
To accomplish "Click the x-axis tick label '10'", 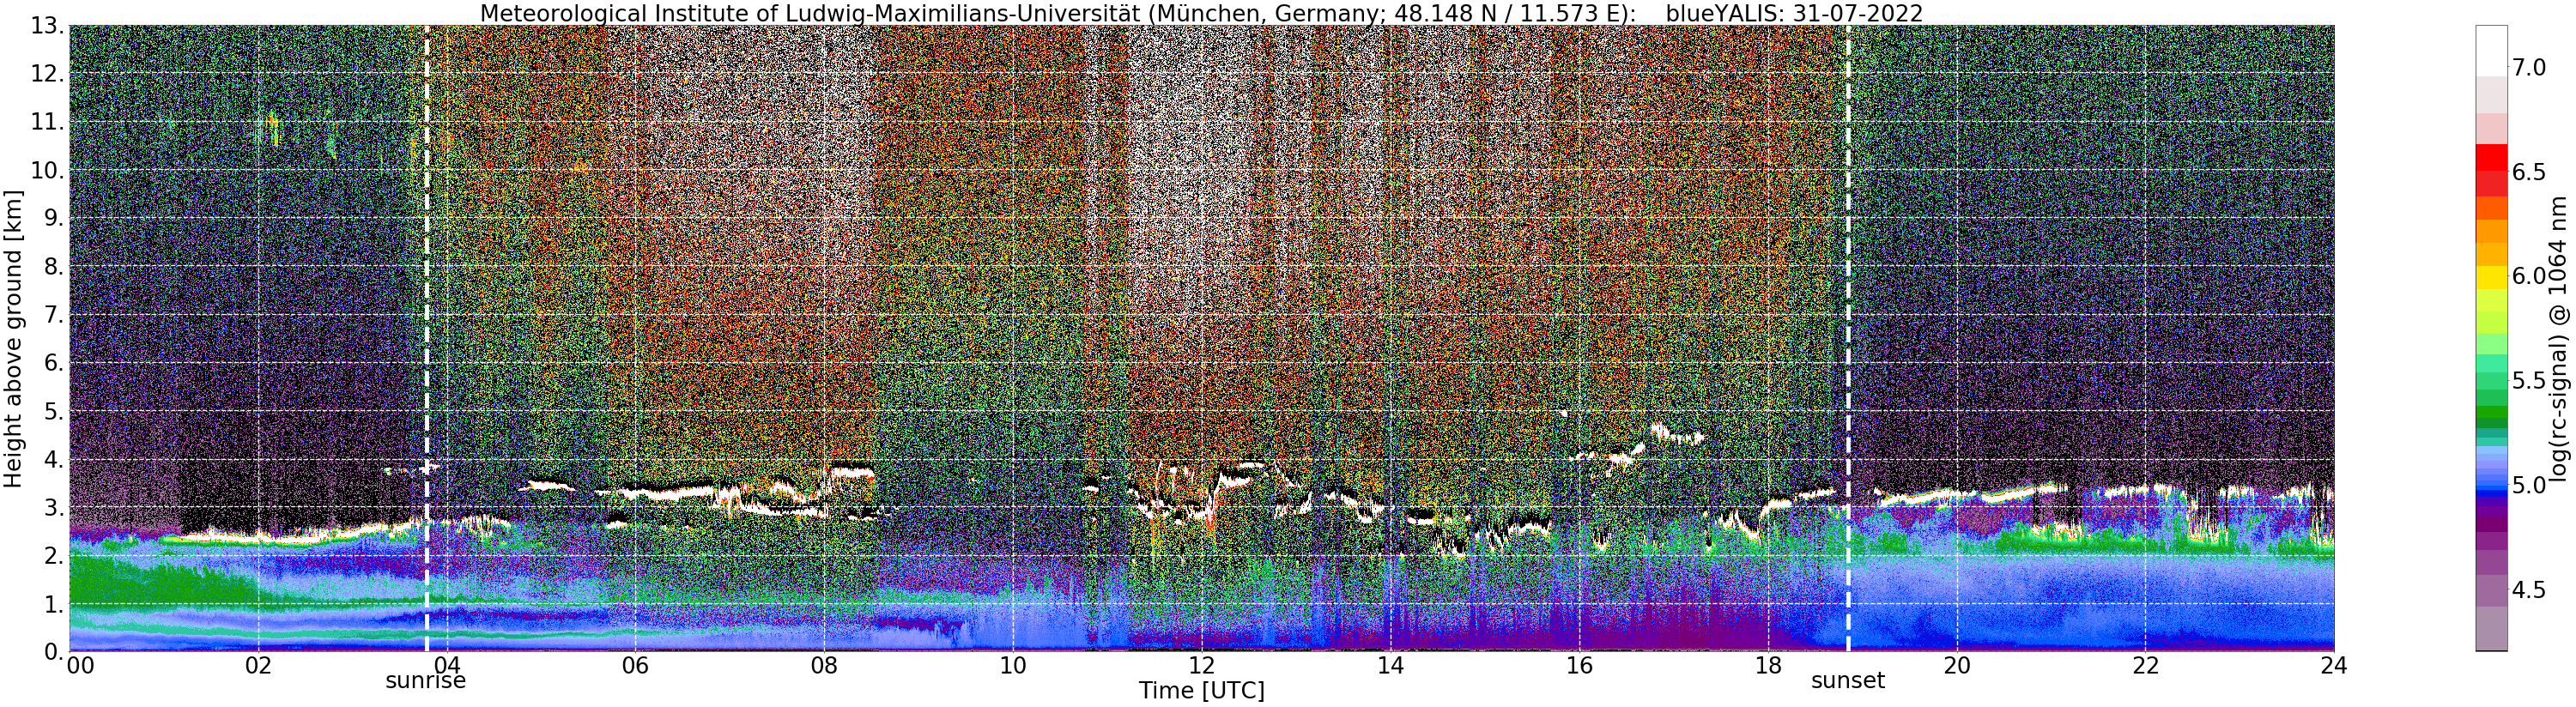I will (1013, 666).
